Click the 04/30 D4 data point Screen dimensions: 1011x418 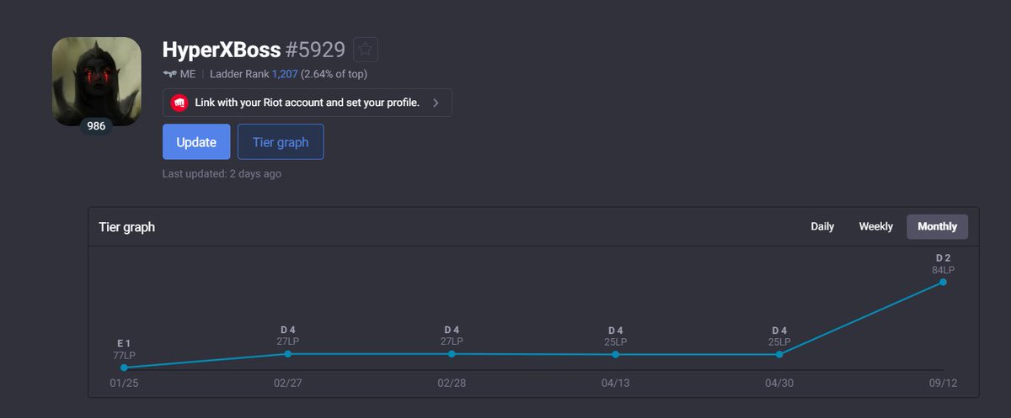point(779,355)
